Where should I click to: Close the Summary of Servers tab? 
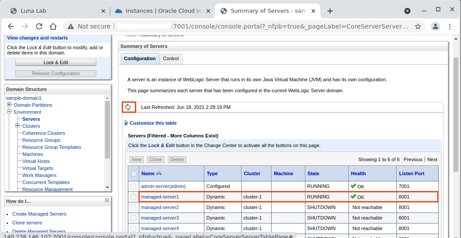(x=313, y=11)
